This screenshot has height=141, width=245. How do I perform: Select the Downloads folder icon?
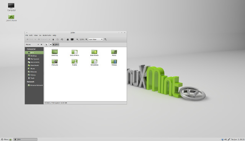click(94, 52)
